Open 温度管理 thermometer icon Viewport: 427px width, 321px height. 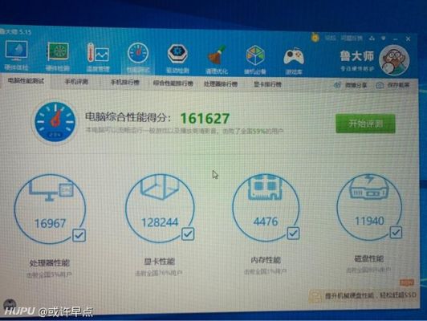coord(98,52)
